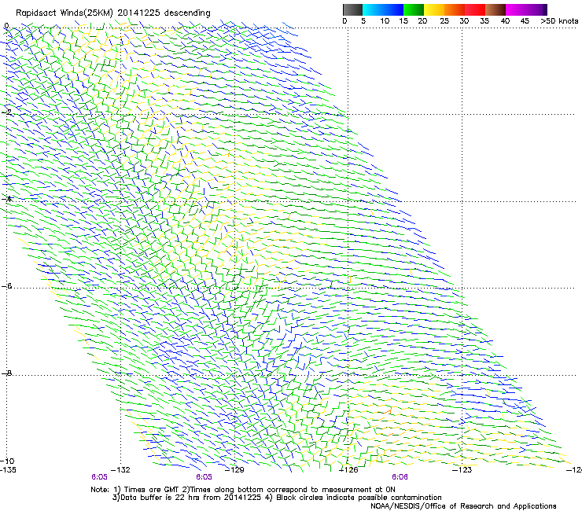Screen dimensions: 582x511
Task: Select the "-126" longitude axis label
Action: pyautogui.click(x=349, y=470)
